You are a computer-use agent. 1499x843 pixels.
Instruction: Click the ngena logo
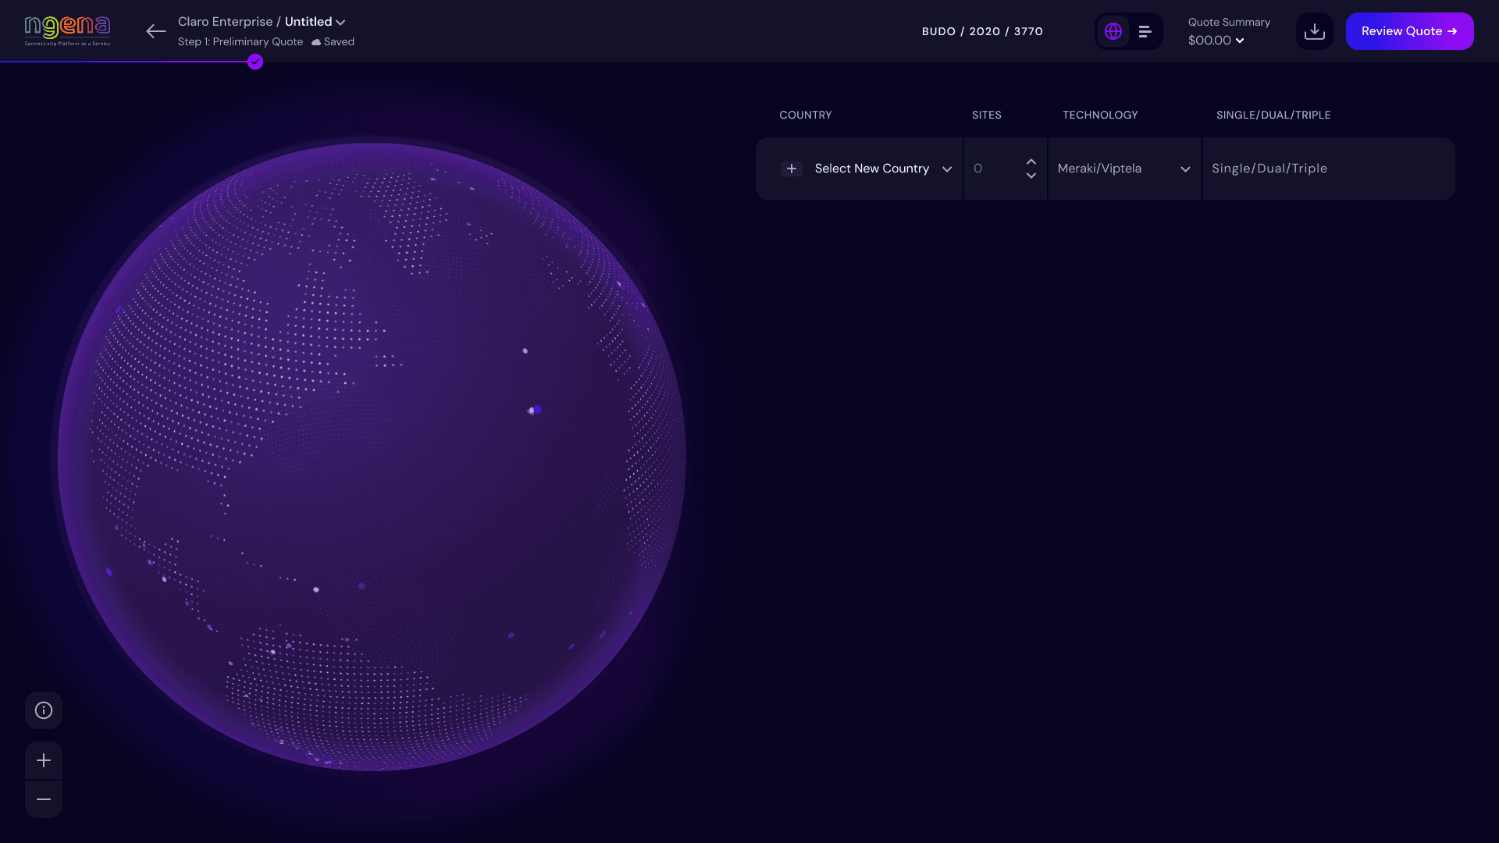coord(67,30)
